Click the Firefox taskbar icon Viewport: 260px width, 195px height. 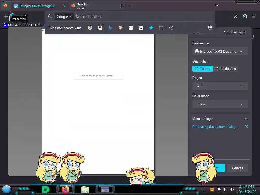click(x=65, y=189)
